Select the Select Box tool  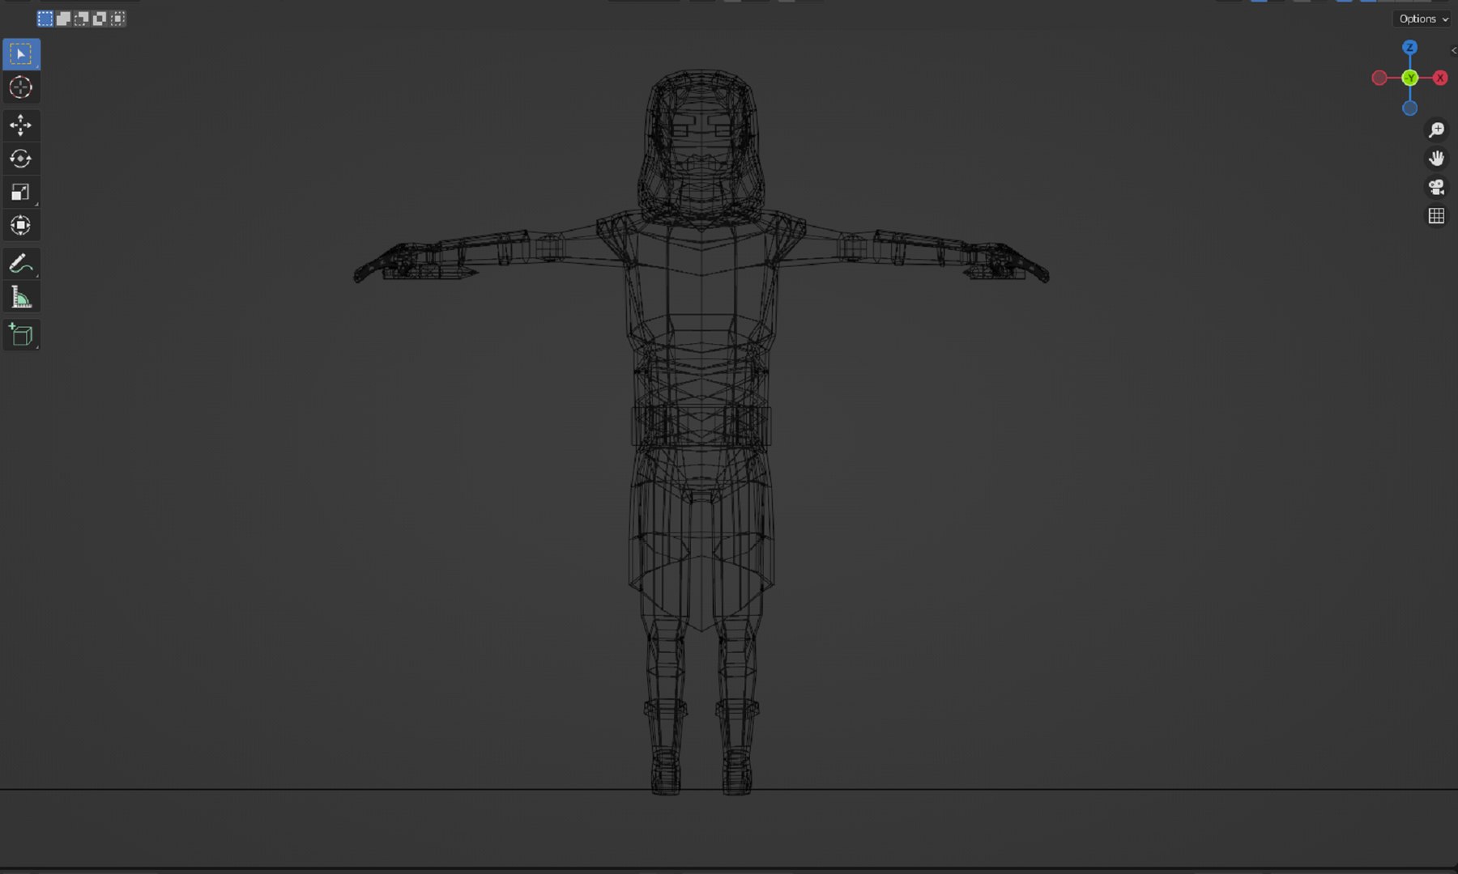pyautogui.click(x=21, y=54)
